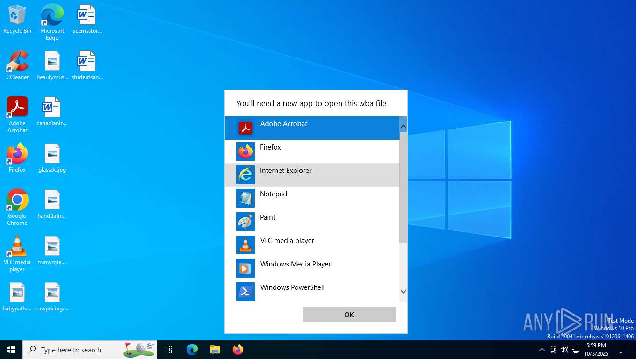Choose Windows PowerShell in the app list
This screenshot has height=359, width=636.
[312, 292]
